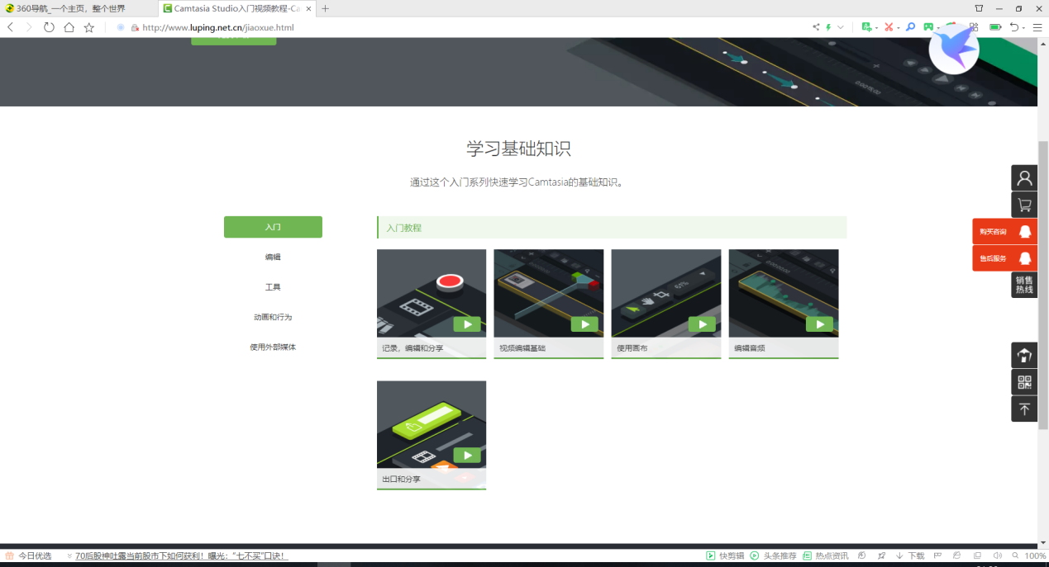
Task: Open 热点资讯 in the status bar
Action: [x=826, y=556]
